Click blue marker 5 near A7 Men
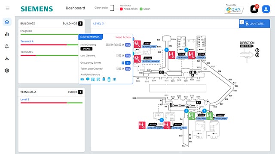The width and height of the screenshot is (275, 154). coord(186,50)
